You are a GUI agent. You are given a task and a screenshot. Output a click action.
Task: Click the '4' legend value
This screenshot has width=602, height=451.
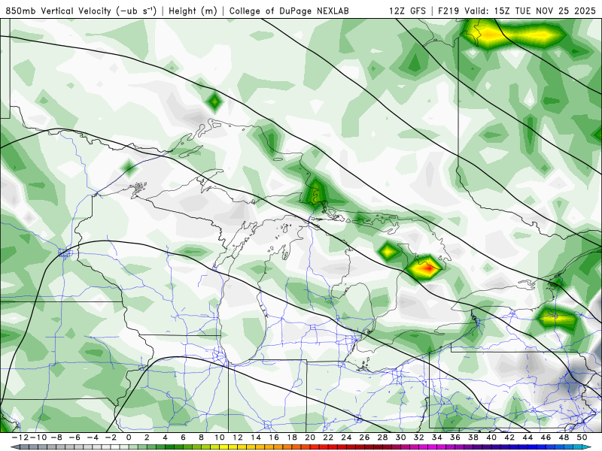165,437
